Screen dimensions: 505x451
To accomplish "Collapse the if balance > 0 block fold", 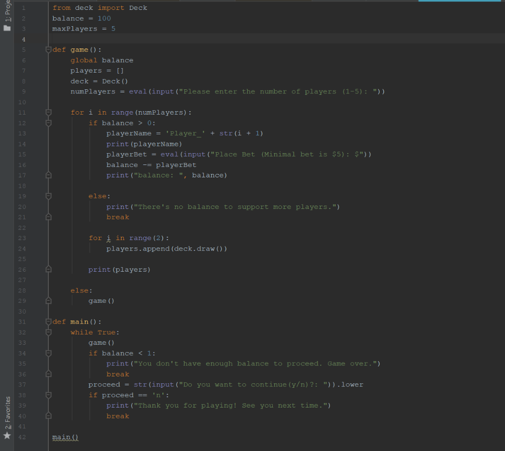I will coord(49,123).
